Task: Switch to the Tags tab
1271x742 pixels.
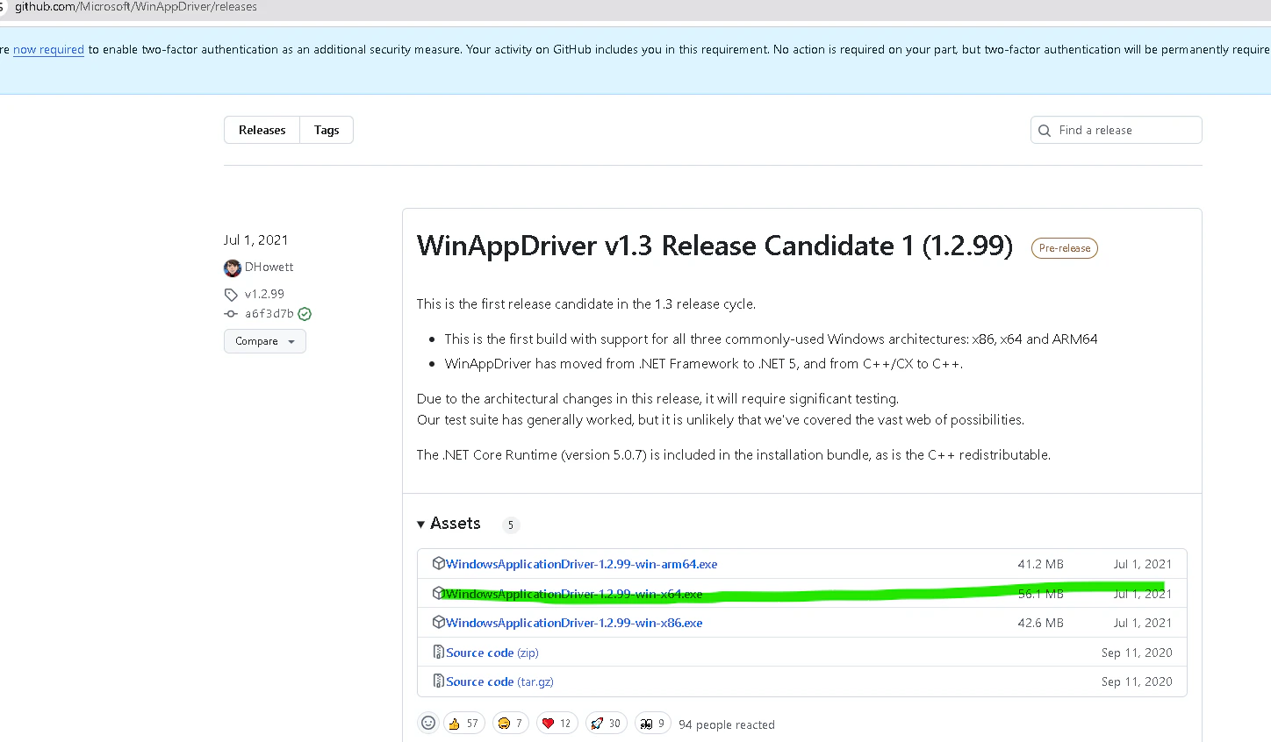Action: (327, 130)
